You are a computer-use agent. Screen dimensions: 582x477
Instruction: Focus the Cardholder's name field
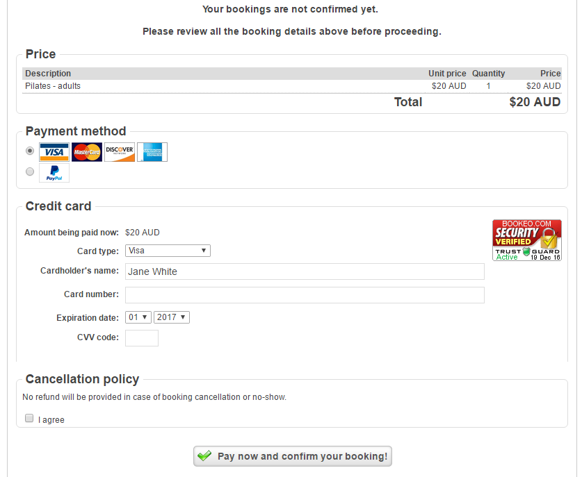coord(305,271)
